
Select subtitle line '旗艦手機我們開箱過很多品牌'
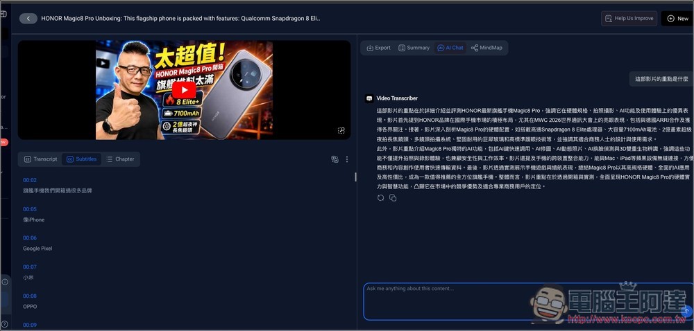pos(58,190)
